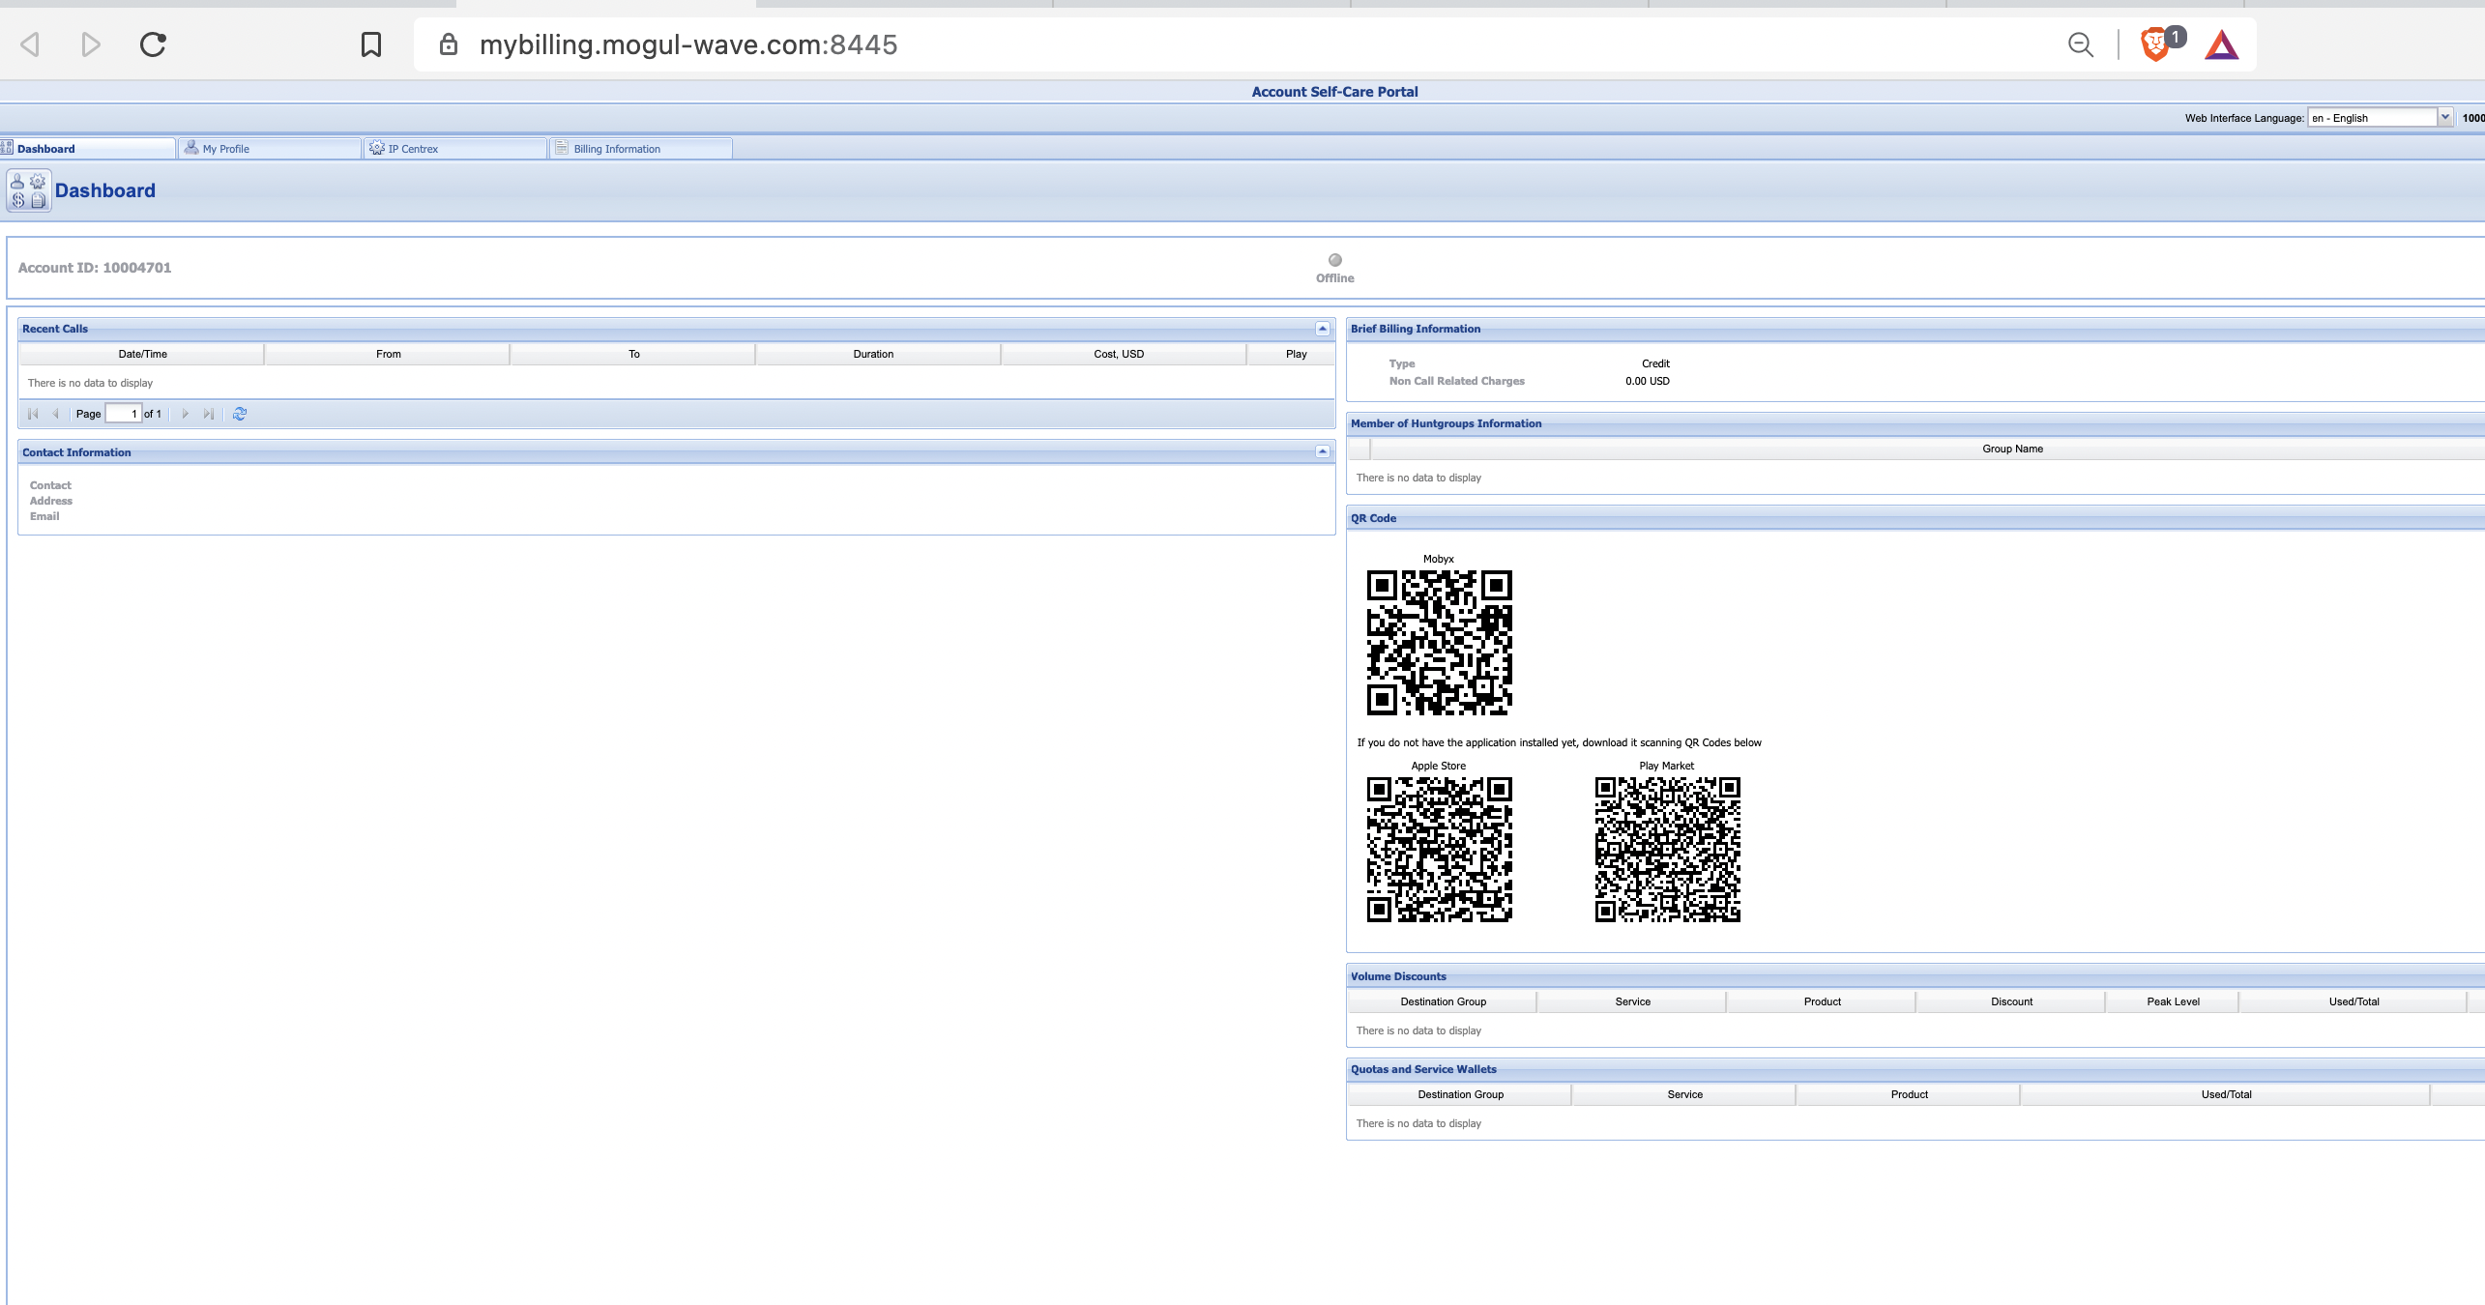Click the Account ID: 10004701 text
This screenshot has height=1305, width=2485.
[x=95, y=268]
